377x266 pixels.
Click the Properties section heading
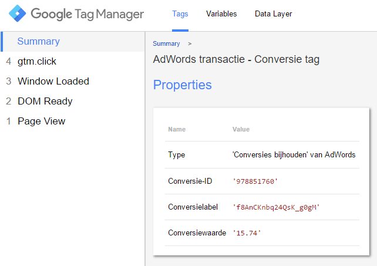182,85
